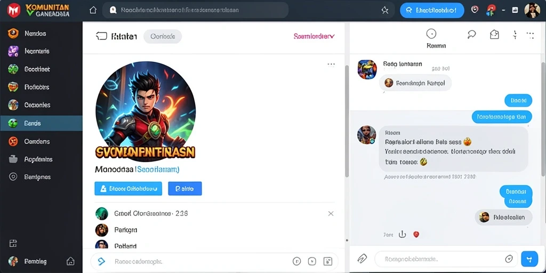Select the Nendos sidebar item
The height and width of the screenshot is (273, 546).
(x=42, y=34)
